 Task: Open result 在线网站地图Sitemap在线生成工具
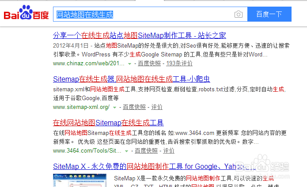108,123
